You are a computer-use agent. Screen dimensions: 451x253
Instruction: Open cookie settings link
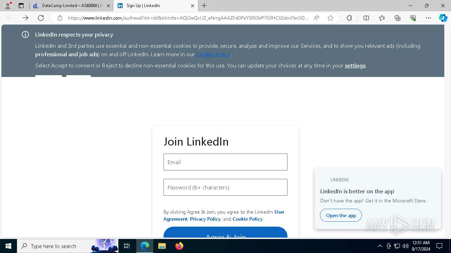(355, 65)
